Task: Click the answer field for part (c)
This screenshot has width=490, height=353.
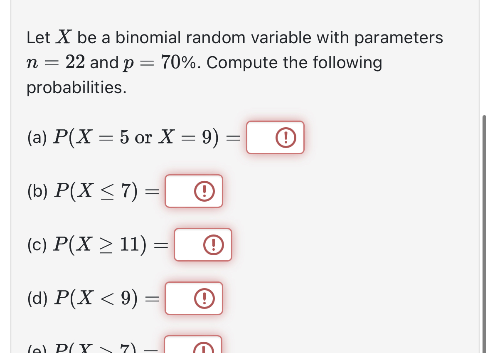Action: coord(202,244)
